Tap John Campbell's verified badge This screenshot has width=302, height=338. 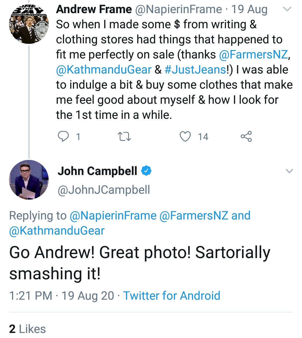coord(146,171)
